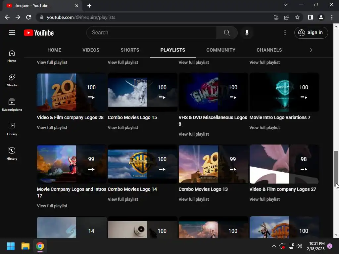The image size is (339, 254).
Task: Go back with browser back arrow
Action: (7, 17)
